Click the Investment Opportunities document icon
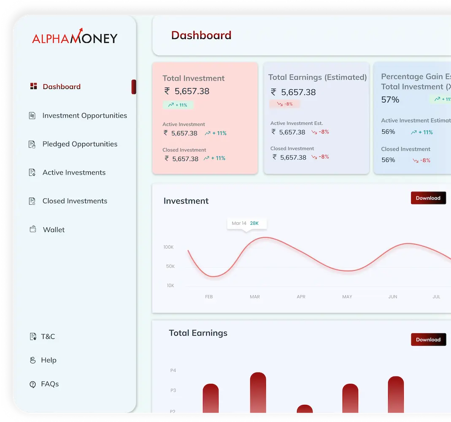Image resolution: width=451 pixels, height=422 pixels. click(x=32, y=116)
